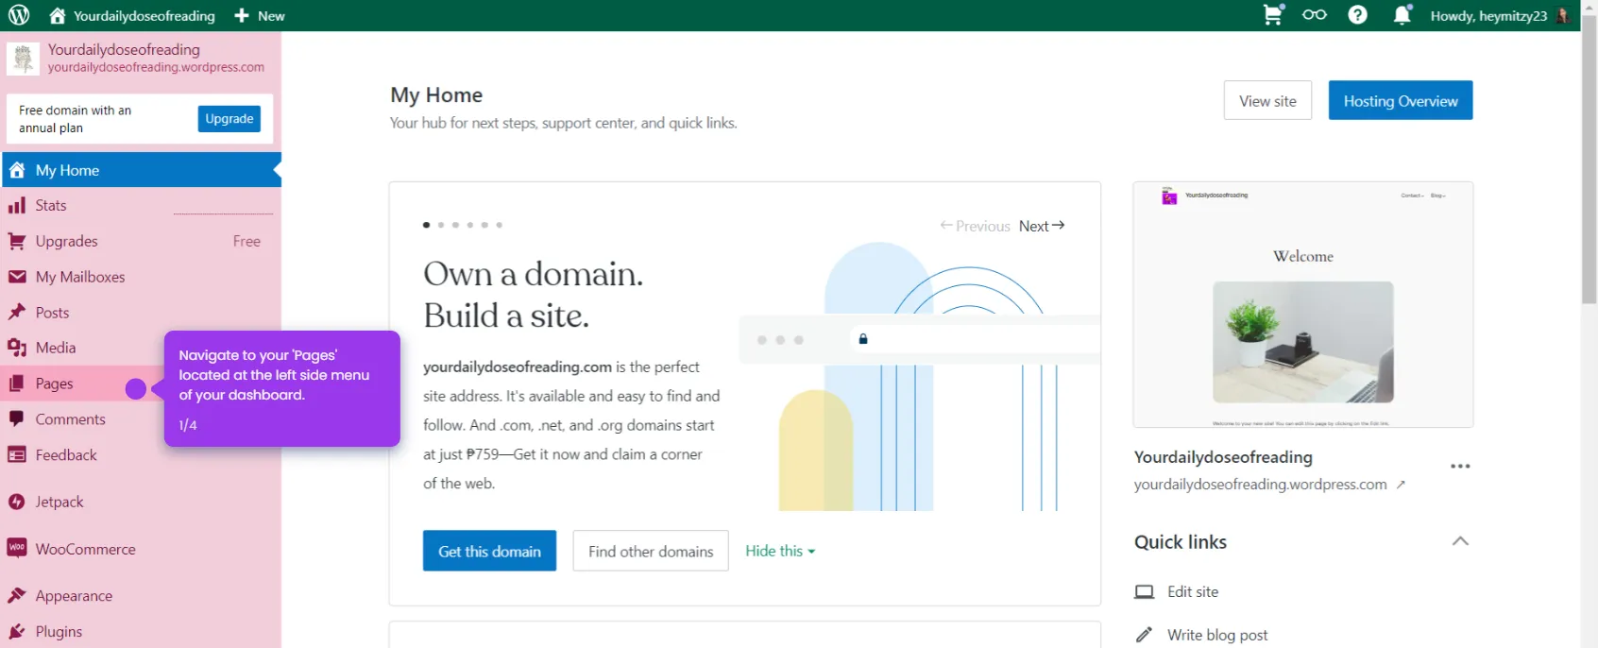
Task: Open the notifications bell icon
Action: pyautogui.click(x=1402, y=15)
